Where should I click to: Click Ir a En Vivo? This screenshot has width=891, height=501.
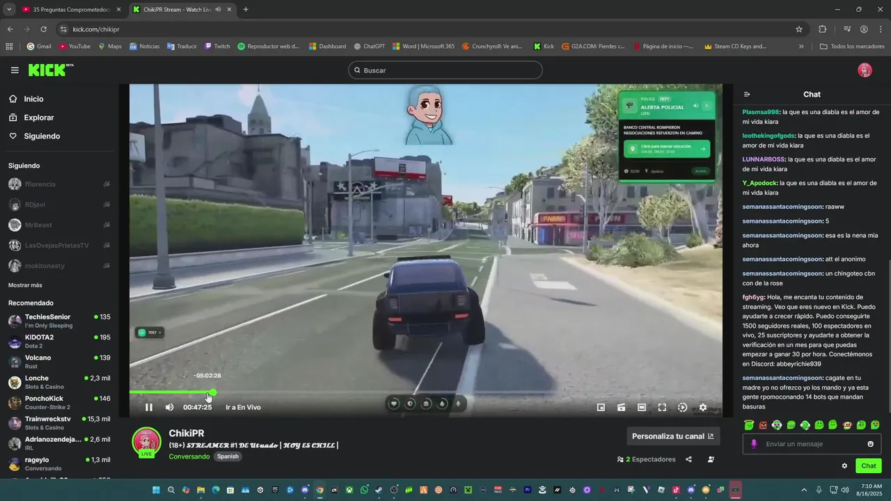pos(243,408)
